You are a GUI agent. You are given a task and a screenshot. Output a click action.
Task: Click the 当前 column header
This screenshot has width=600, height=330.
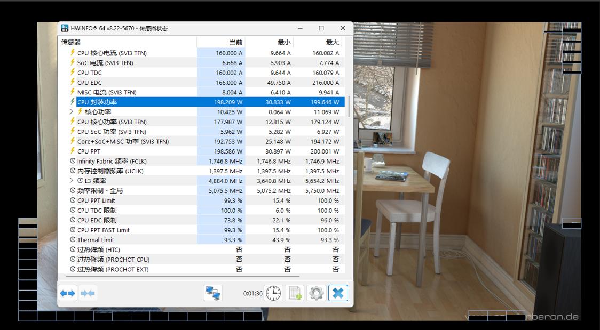pos(221,42)
